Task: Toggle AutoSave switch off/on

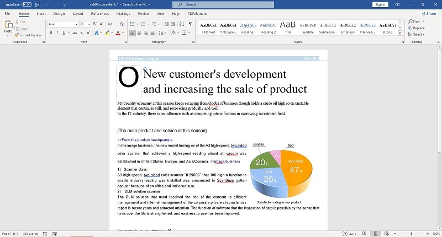Action: [x=27, y=4]
